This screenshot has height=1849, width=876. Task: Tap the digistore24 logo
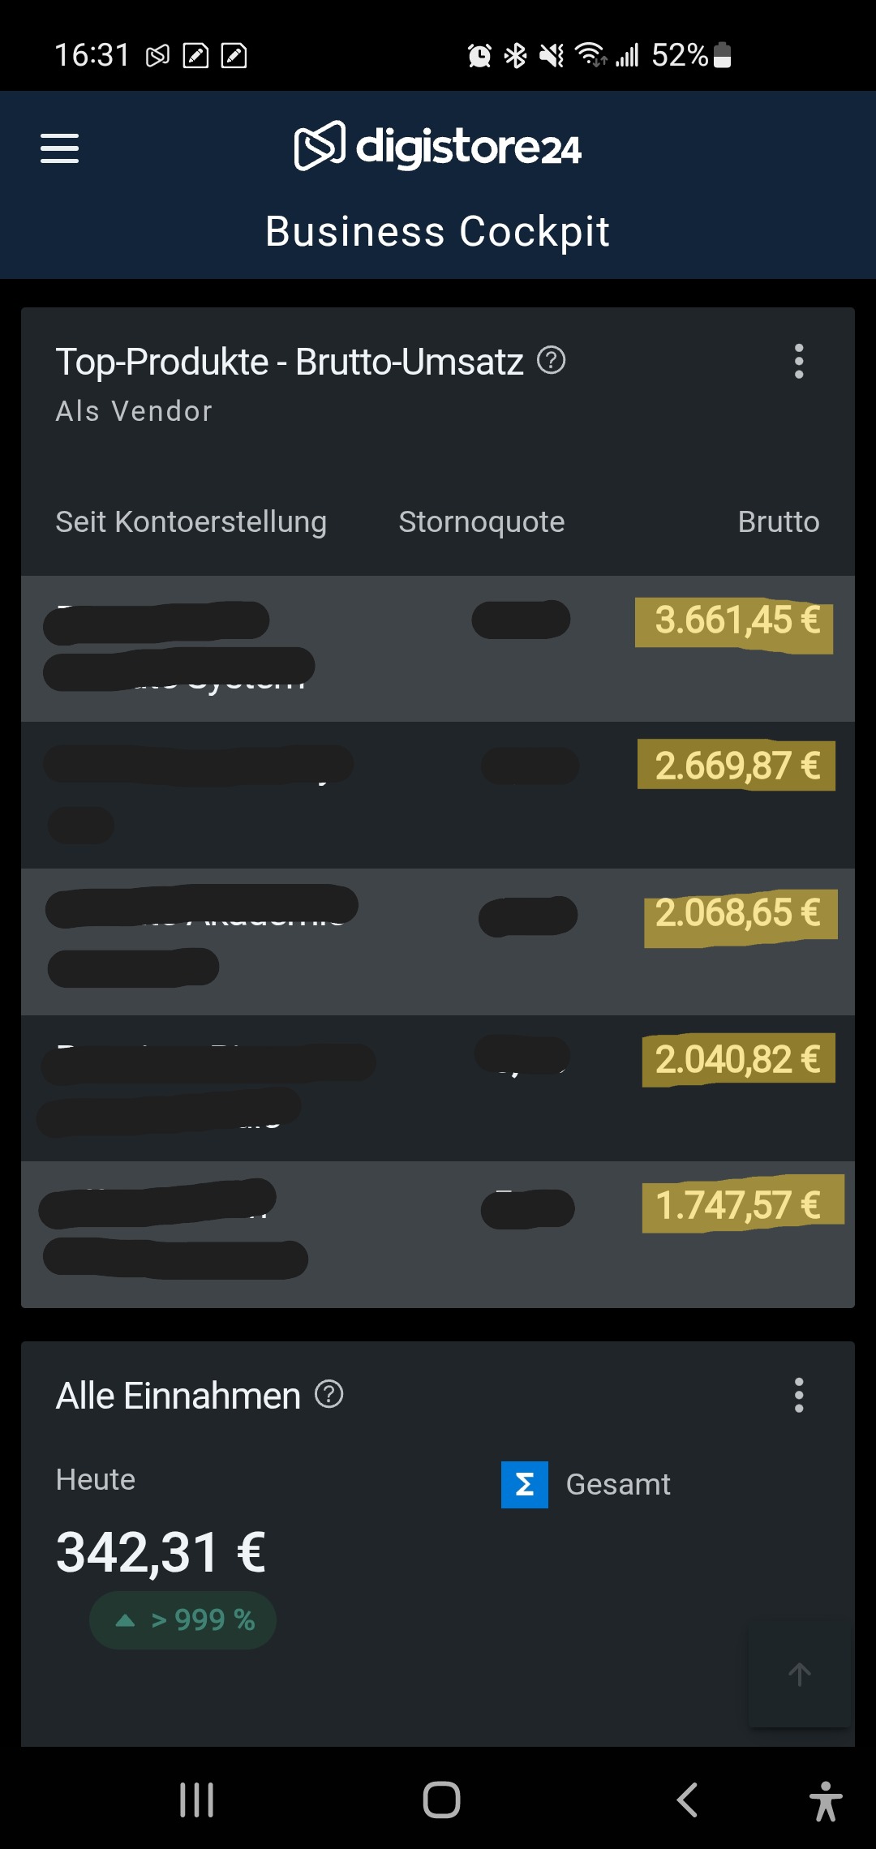coord(437,147)
